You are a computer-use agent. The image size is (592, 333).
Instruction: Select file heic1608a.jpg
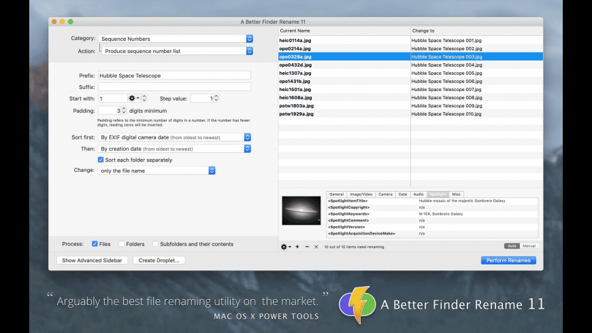(x=295, y=98)
